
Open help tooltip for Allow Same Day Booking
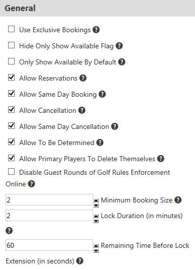tap(102, 94)
